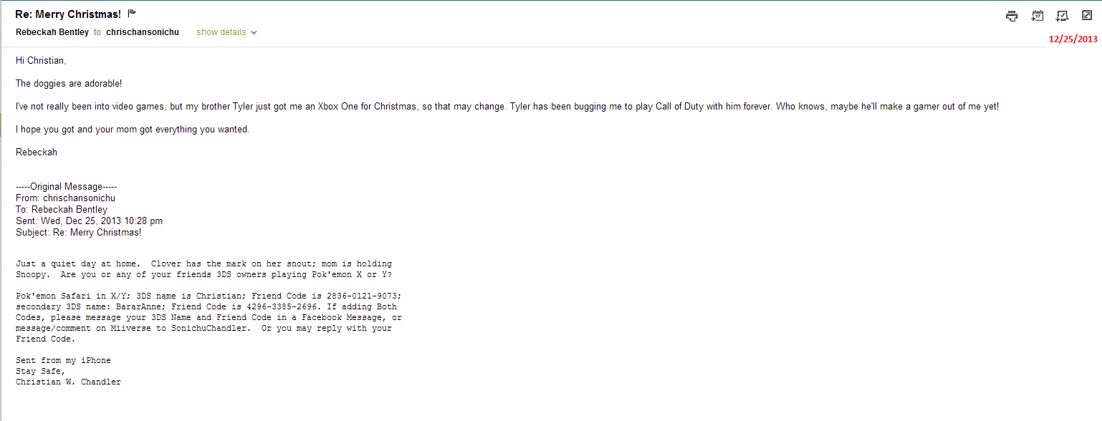Viewport: 1102px width, 421px height.
Task: Create a task from this email
Action: point(1062,16)
